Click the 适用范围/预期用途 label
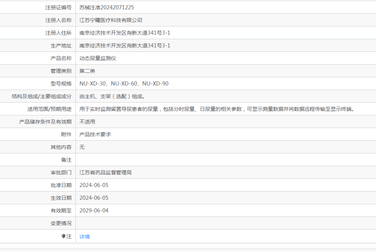376x252 pixels. click(50, 109)
